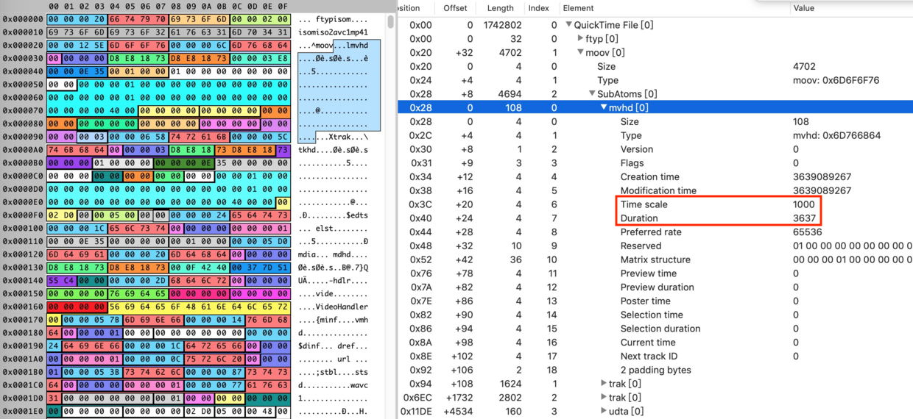Click hex row address 0x000160
This screenshot has width=913, height=419.
point(23,307)
